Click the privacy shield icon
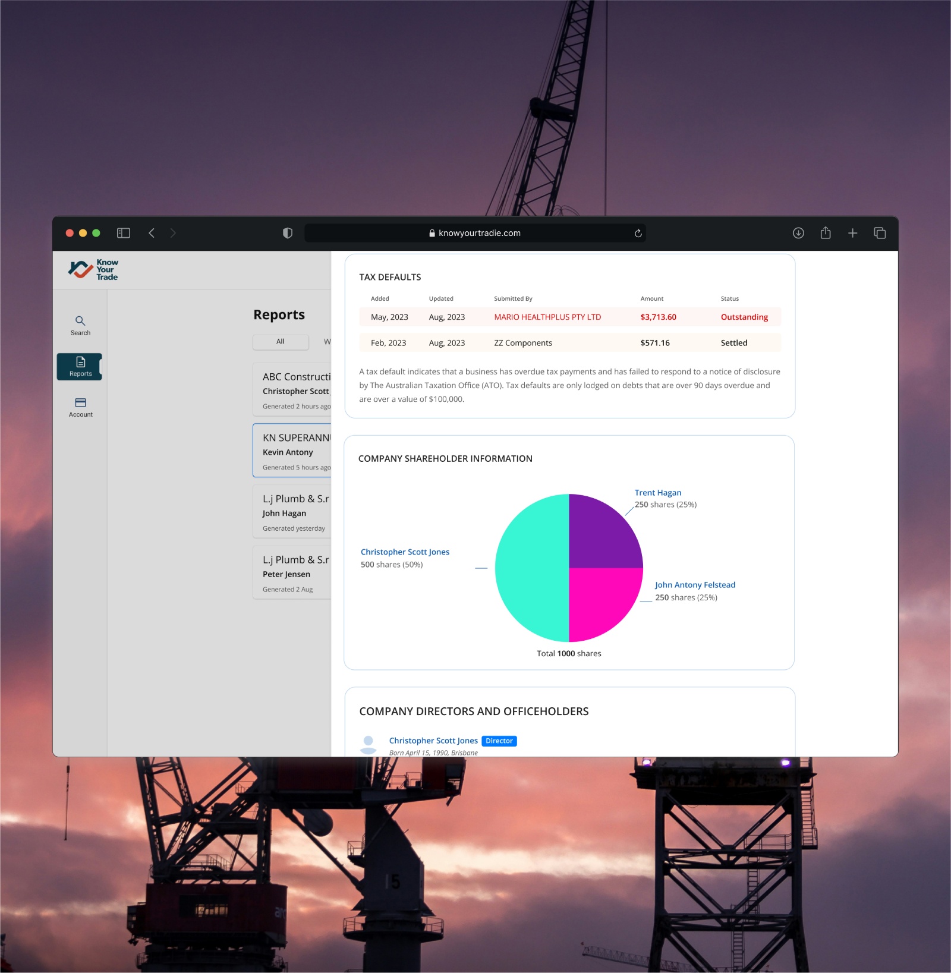The image size is (951, 973). pyautogui.click(x=288, y=233)
